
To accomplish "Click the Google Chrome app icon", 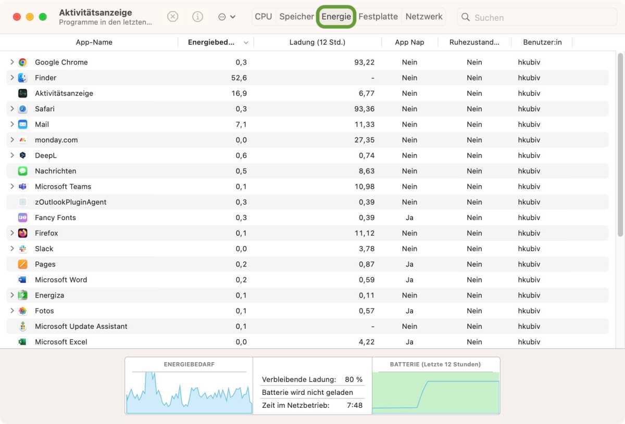I will point(22,62).
